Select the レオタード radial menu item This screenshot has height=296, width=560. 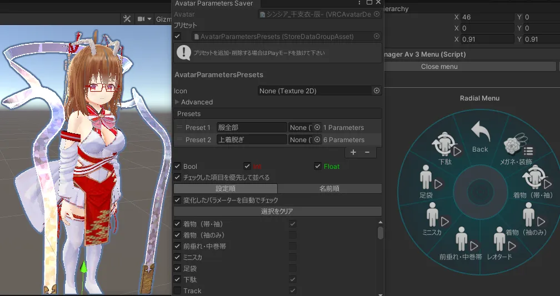[x=499, y=244]
